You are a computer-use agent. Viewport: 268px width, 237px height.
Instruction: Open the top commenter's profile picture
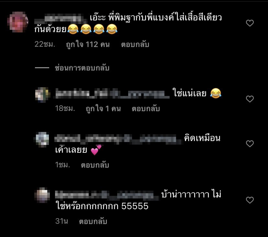(17, 22)
